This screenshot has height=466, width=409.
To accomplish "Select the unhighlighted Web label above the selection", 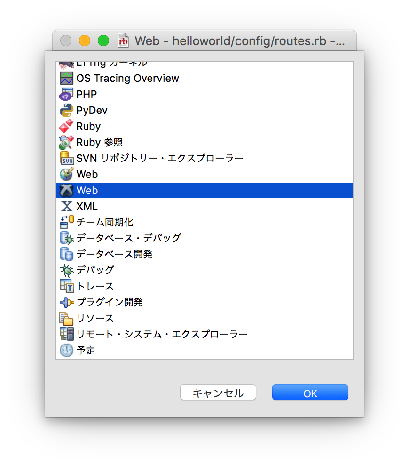I will click(x=87, y=175).
